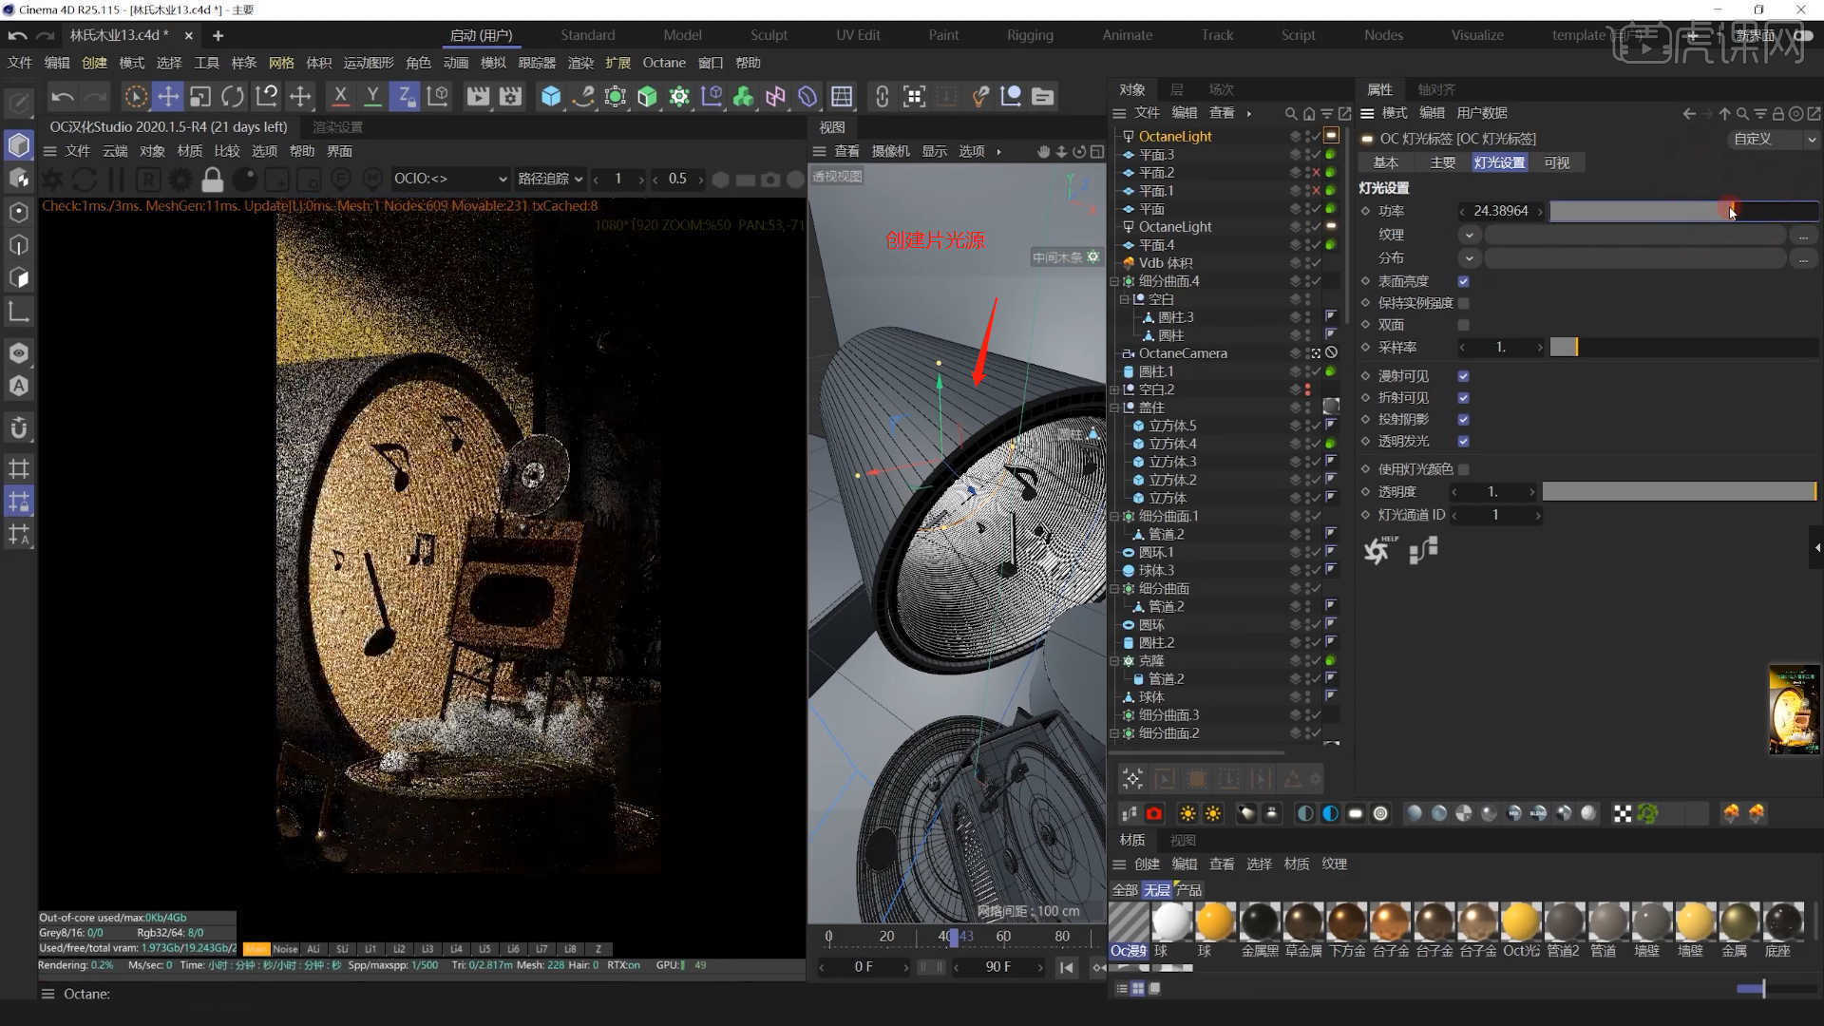Image resolution: width=1824 pixels, height=1026 pixels.
Task: Open the 路径追踪 kernel dropdown
Action: [550, 179]
